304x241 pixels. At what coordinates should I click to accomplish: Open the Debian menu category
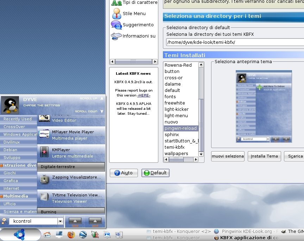pyautogui.click(x=19, y=150)
